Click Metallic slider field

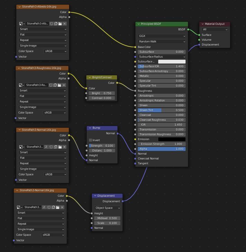click(x=162, y=76)
